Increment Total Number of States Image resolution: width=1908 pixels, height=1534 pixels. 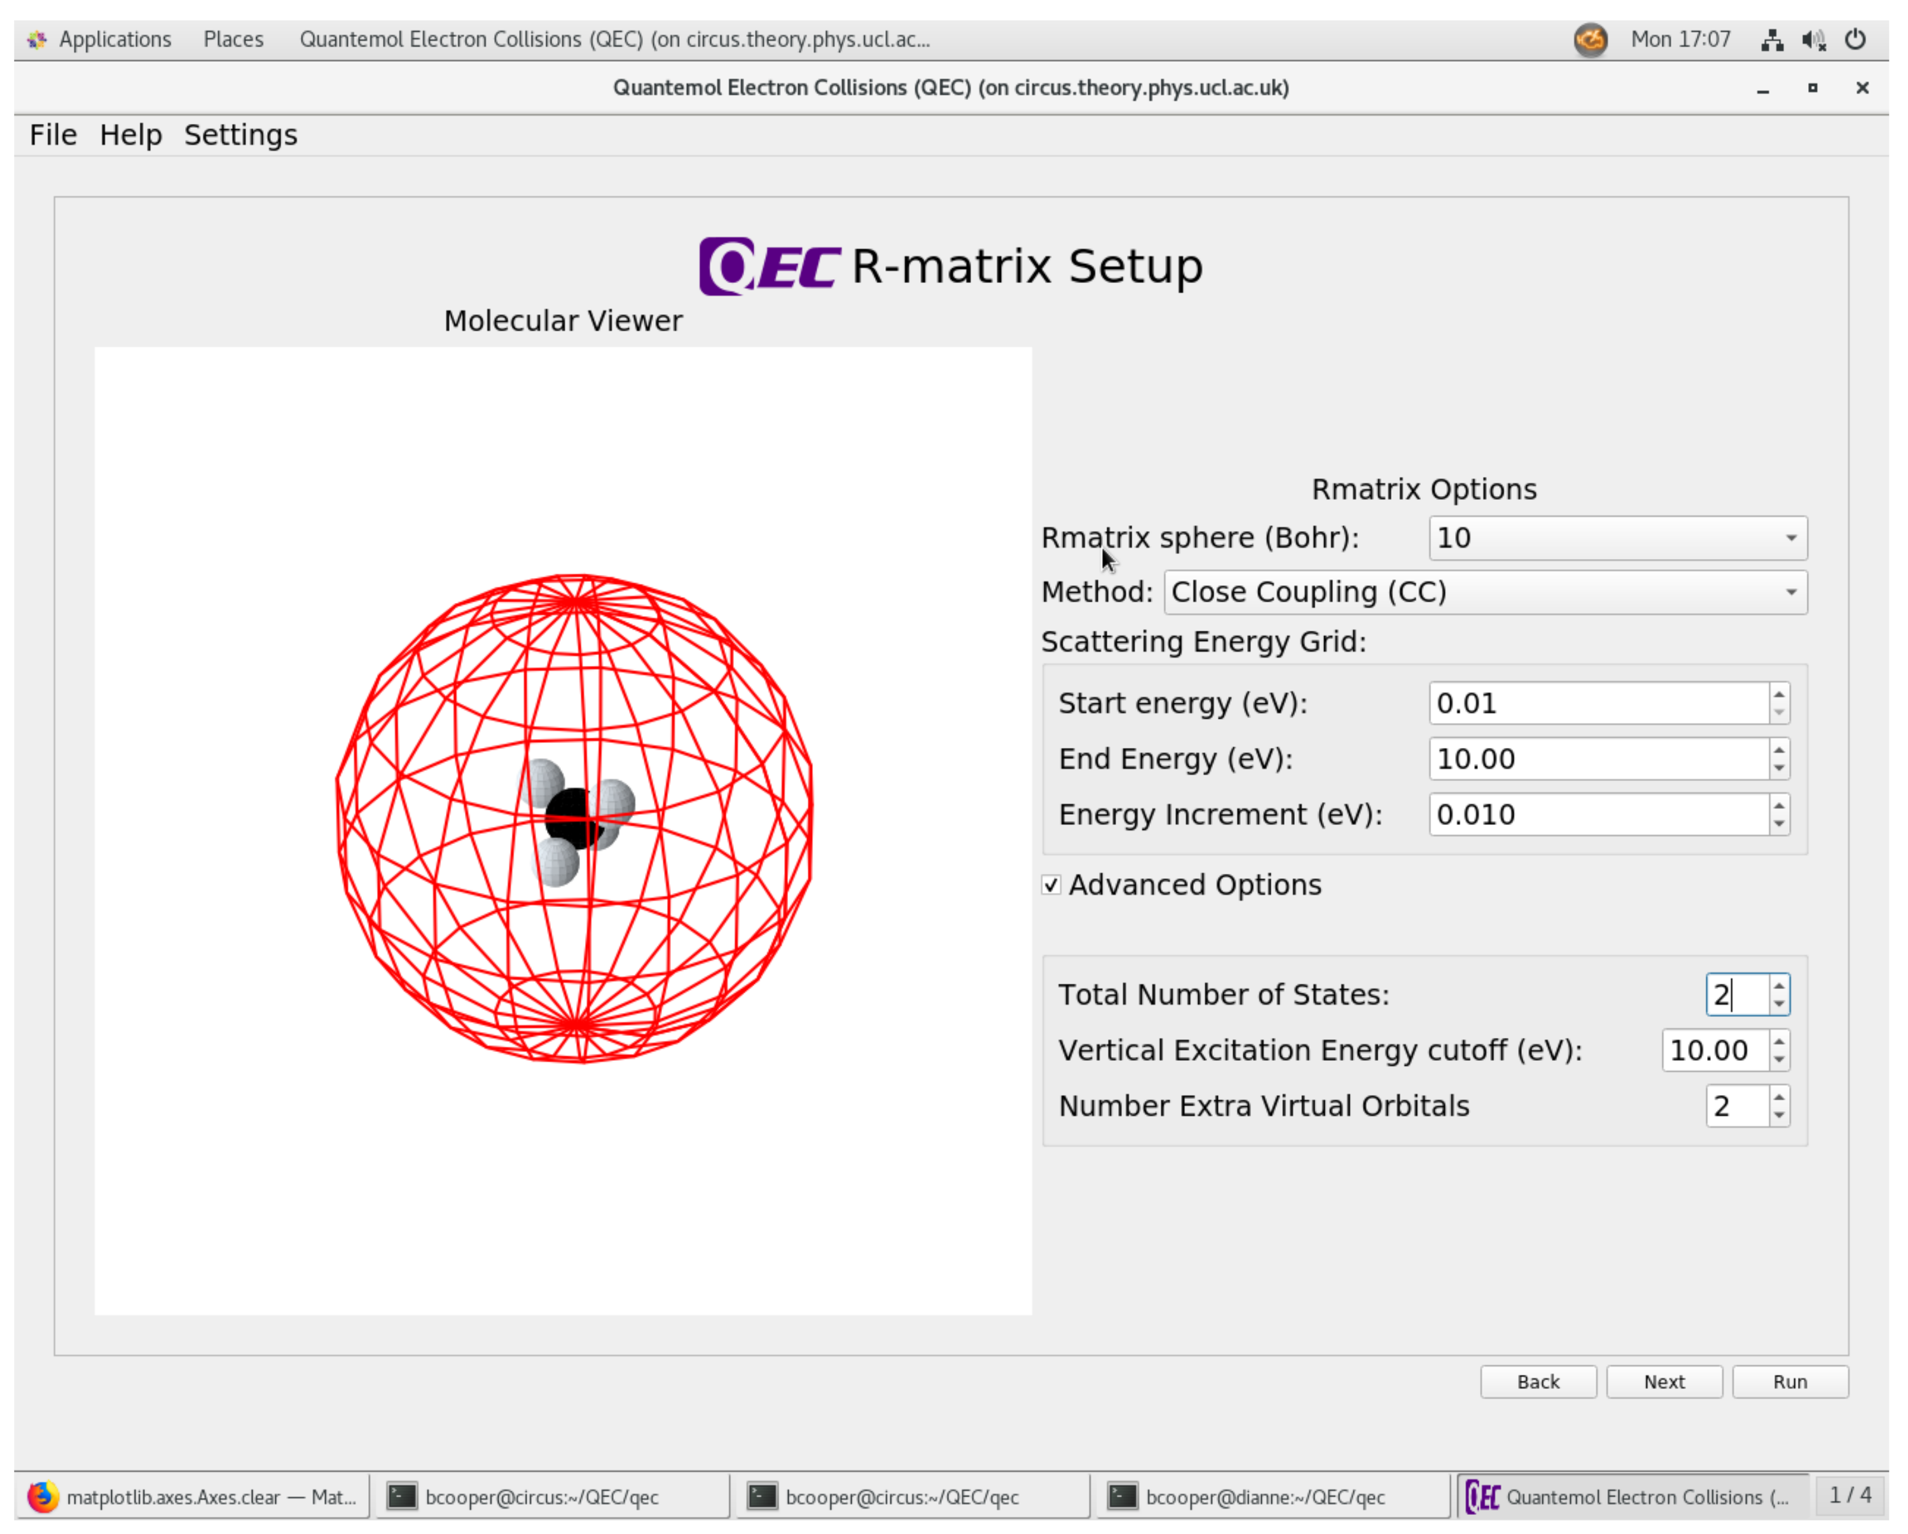pos(1779,985)
